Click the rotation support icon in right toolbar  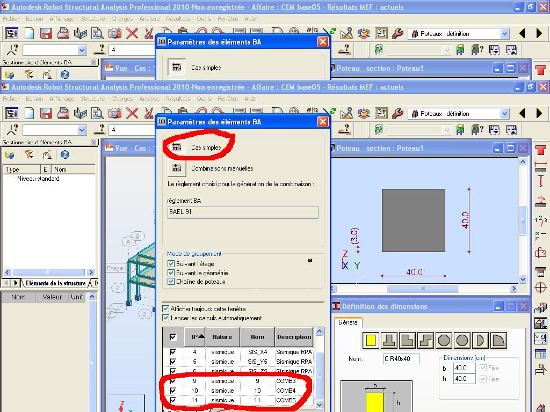541,201
